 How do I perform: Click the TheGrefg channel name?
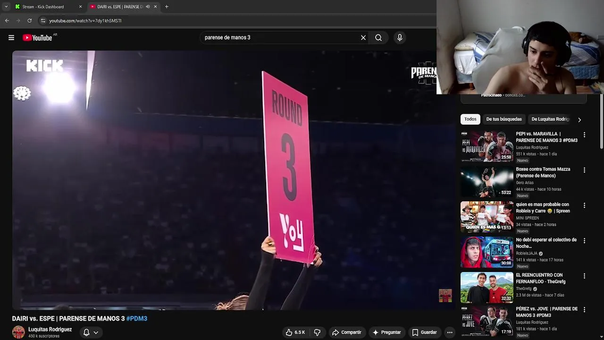coord(524,289)
